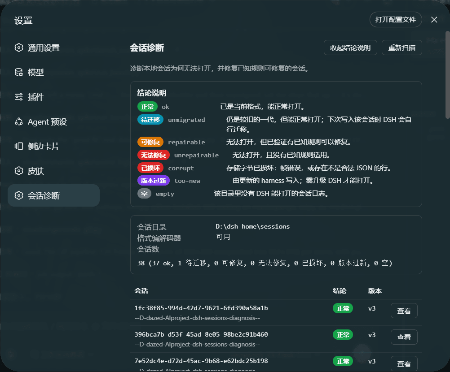Click the path D:\dsh-home\sessions
Image resolution: width=450 pixels, height=372 pixels.
tap(252, 226)
